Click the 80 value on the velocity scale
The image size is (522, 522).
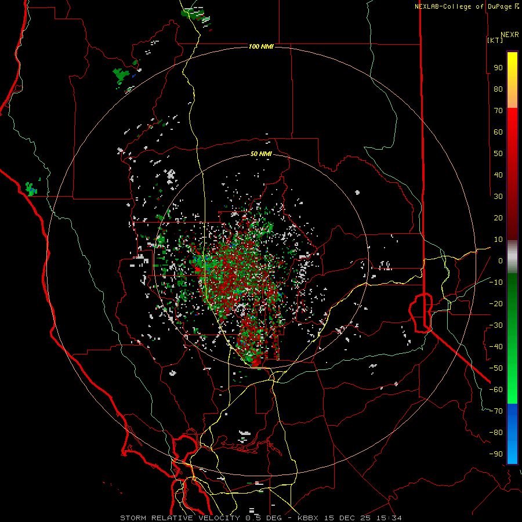(x=498, y=89)
